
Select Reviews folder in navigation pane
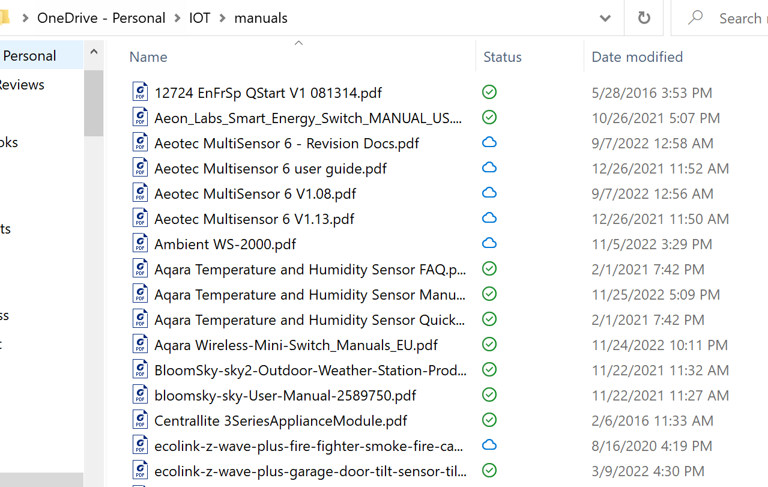[x=22, y=85]
